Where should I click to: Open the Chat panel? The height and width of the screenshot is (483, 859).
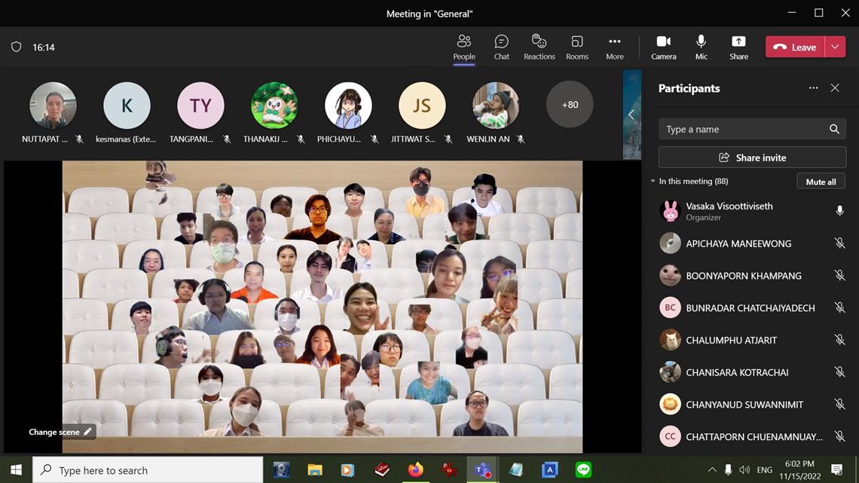coord(501,47)
